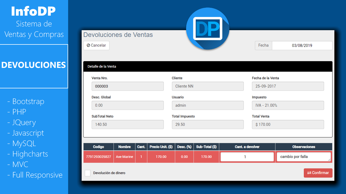Click the Desc. Global field

(x=128, y=105)
